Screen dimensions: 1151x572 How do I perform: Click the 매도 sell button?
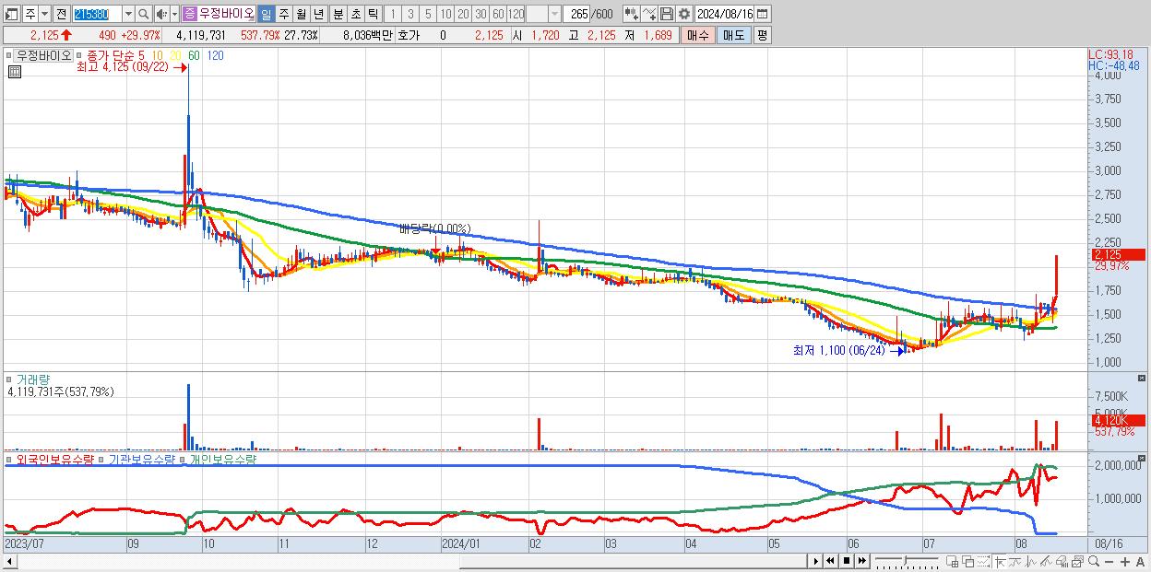(733, 35)
